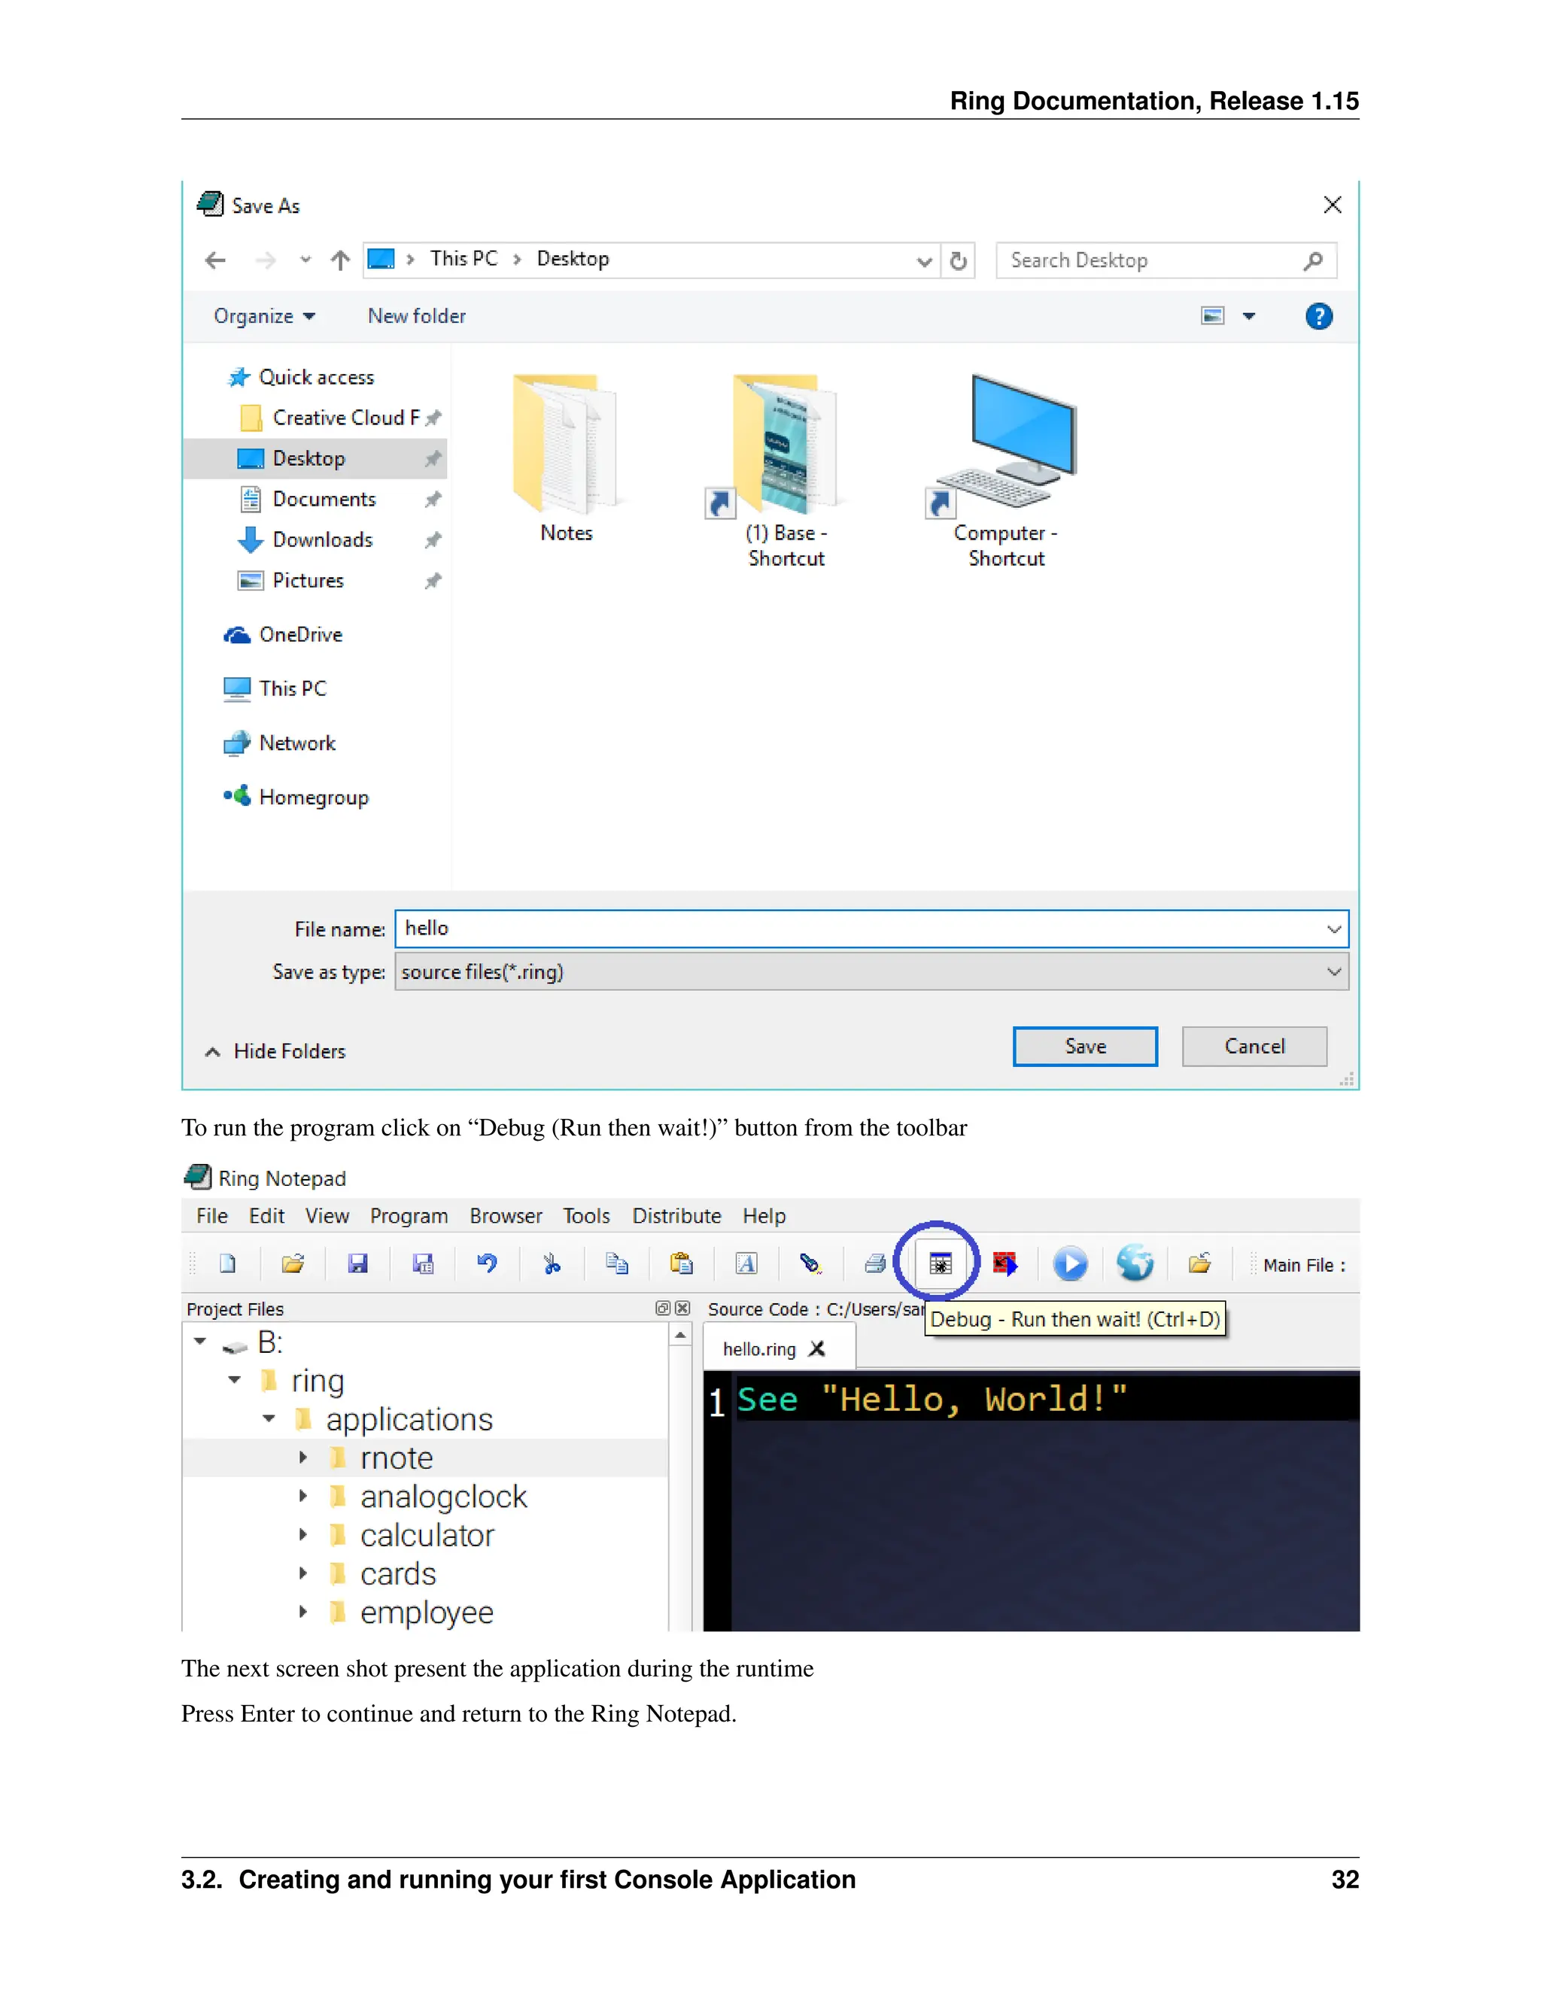Open the Program menu
Image resolution: width=1541 pixels, height=1994 pixels.
click(408, 1216)
